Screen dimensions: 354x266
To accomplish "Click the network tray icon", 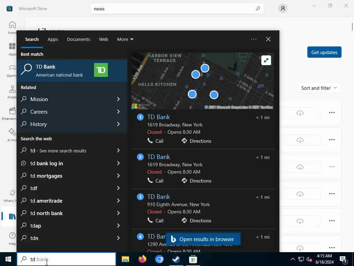I will pos(301,259).
